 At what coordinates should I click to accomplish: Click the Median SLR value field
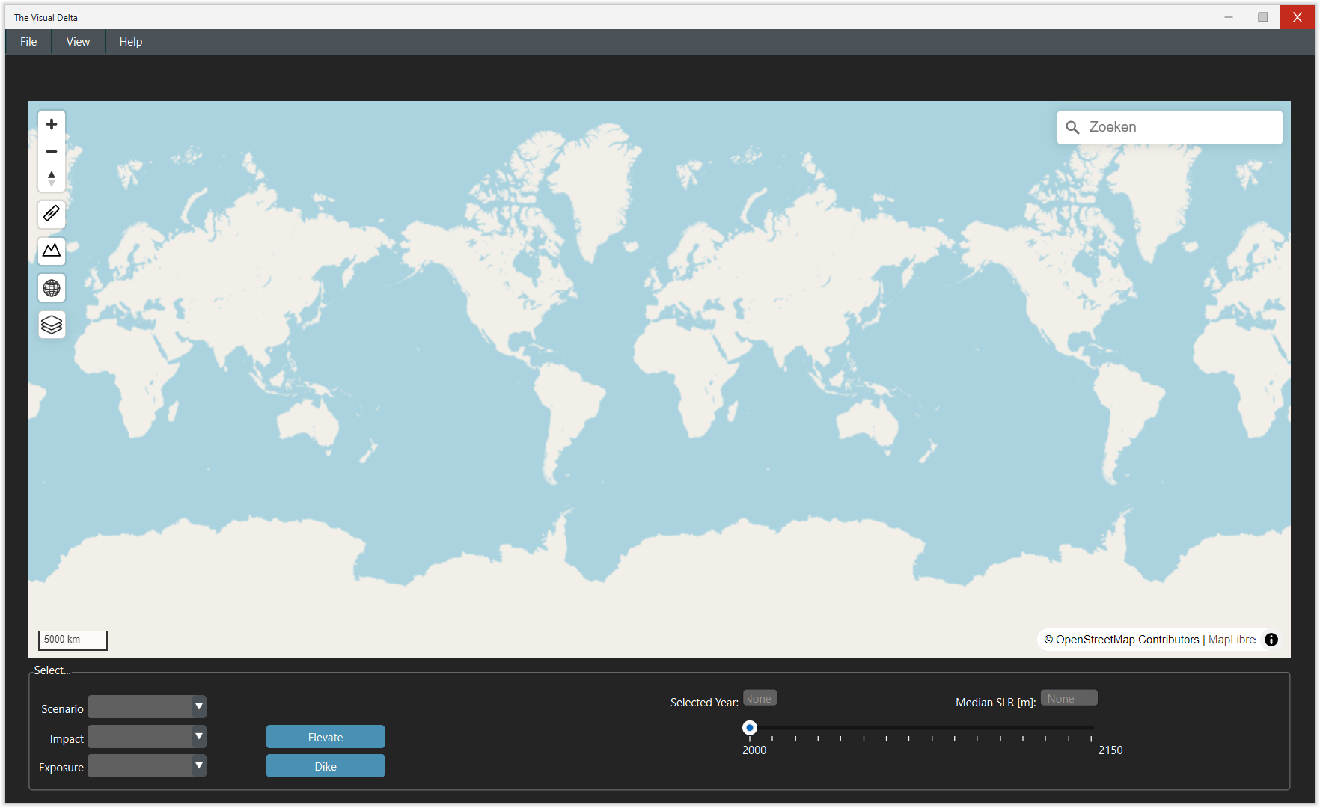pyautogui.click(x=1069, y=698)
